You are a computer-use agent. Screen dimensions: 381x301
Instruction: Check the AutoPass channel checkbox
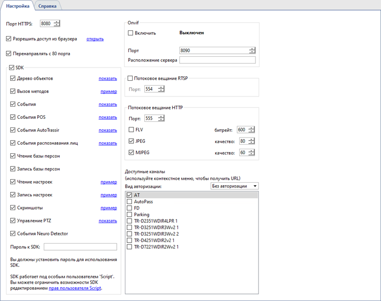click(130, 202)
